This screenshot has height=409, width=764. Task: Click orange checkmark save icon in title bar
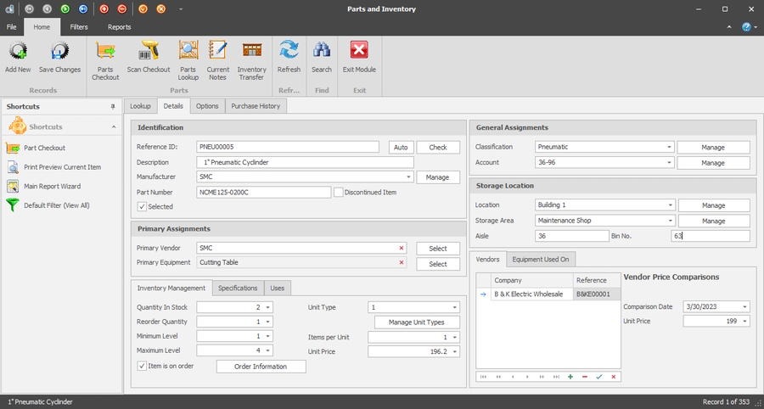tap(143, 8)
